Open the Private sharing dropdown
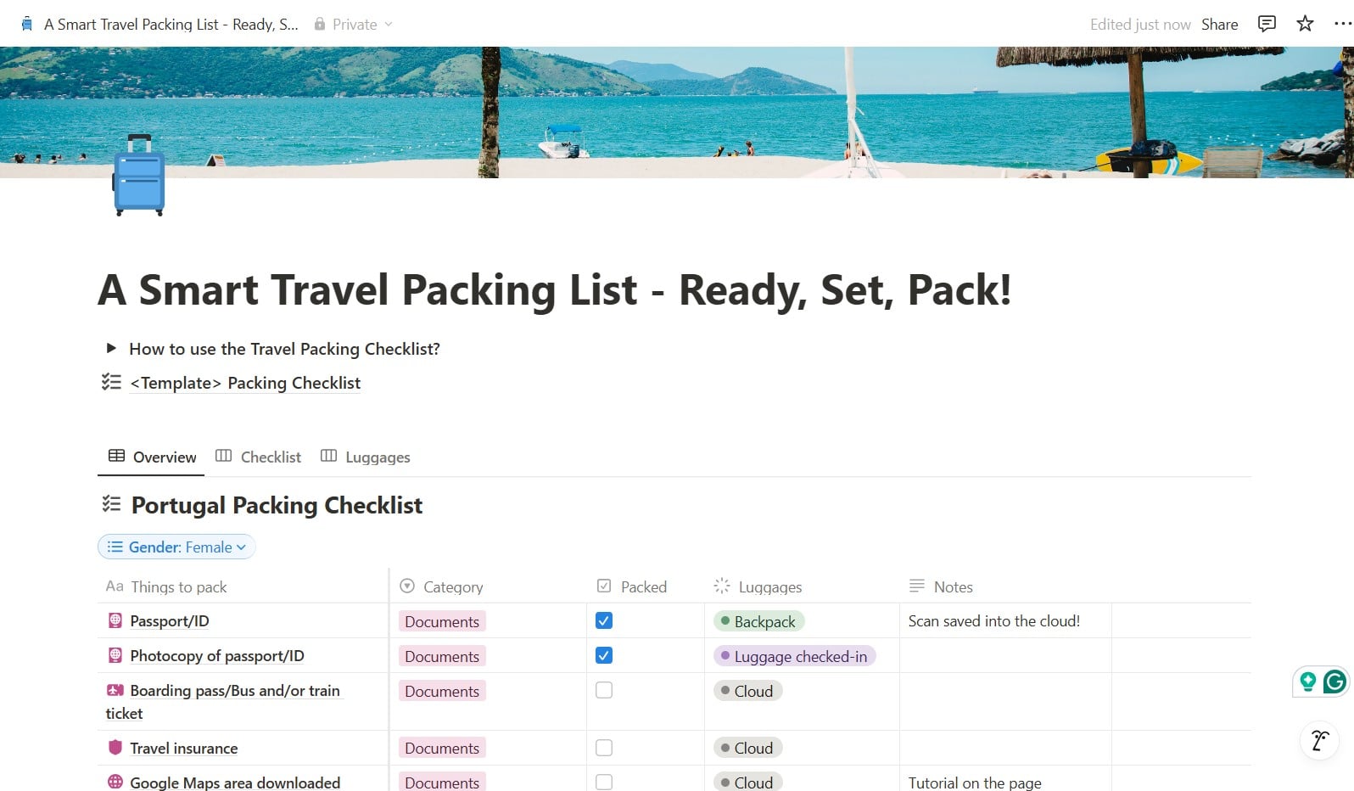 pyautogui.click(x=354, y=25)
